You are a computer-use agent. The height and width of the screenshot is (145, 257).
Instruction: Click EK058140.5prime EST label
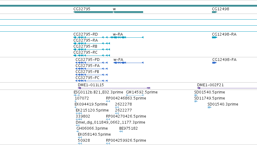coord(94,135)
